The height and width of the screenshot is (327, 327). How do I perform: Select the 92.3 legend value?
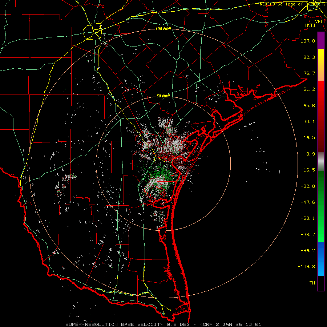(309, 57)
